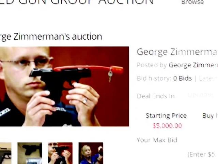Image resolution: width=218 pixels, height=164 pixels.
Task: Click the Deal Ends In label
Action: (x=156, y=96)
